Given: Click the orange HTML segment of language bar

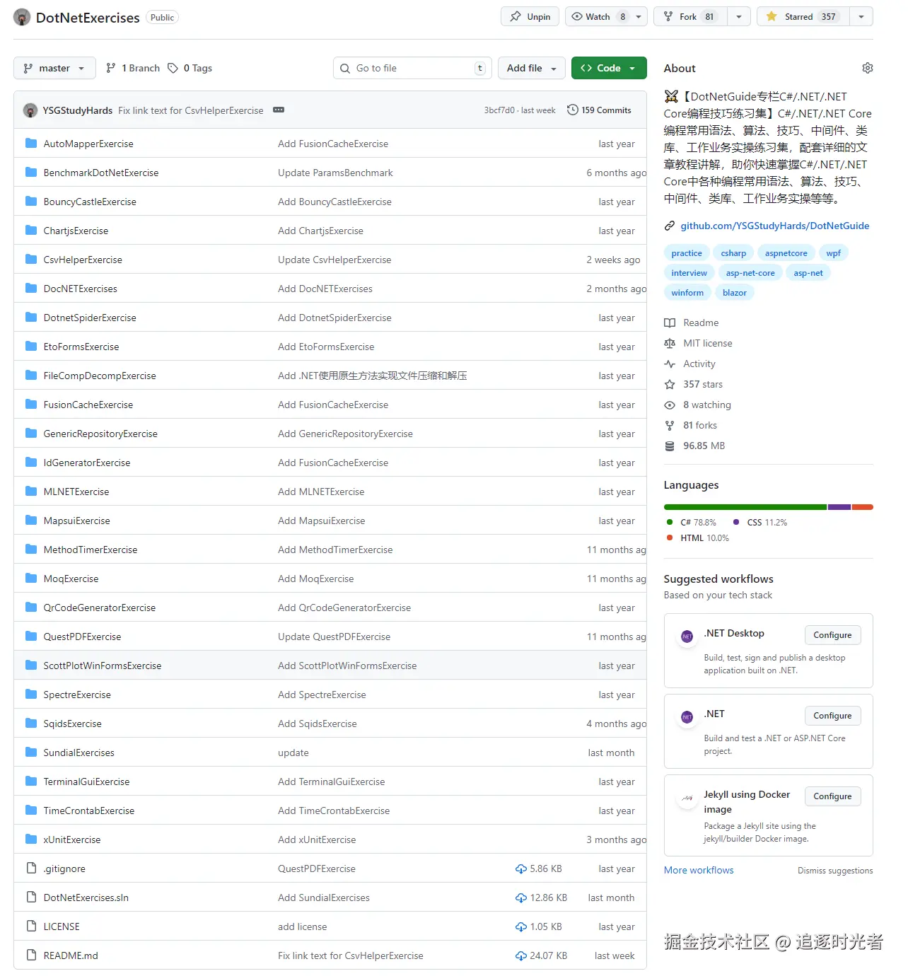Looking at the screenshot, I should point(863,507).
